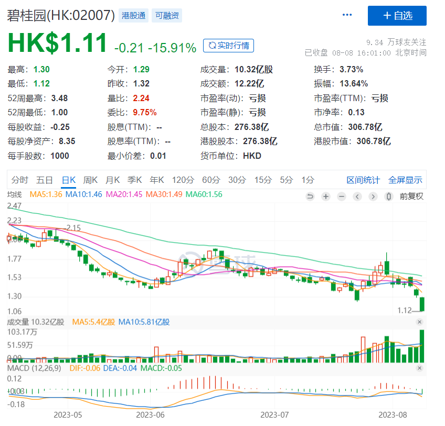Select the 季K chart tab
Viewport: 445px width, 426px height.
pyautogui.click(x=134, y=180)
